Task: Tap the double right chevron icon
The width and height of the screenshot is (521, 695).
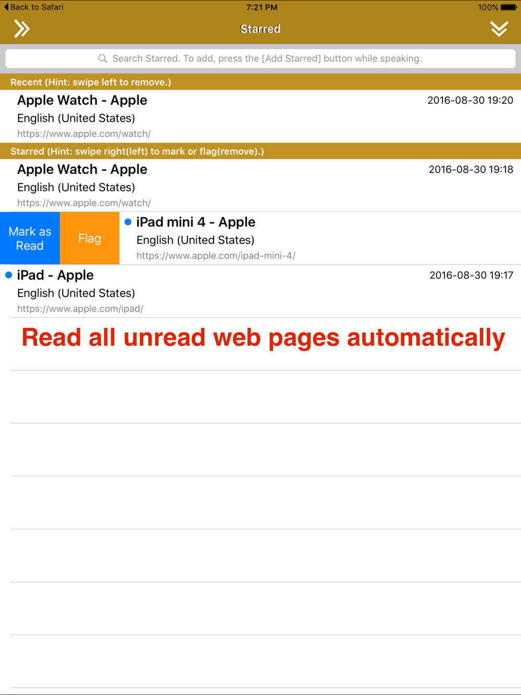Action: [x=21, y=29]
